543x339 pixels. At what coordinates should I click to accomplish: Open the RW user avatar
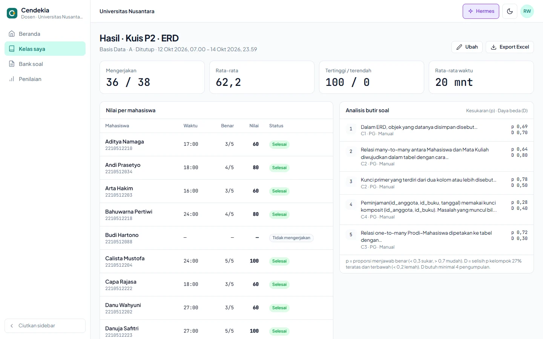pos(527,11)
